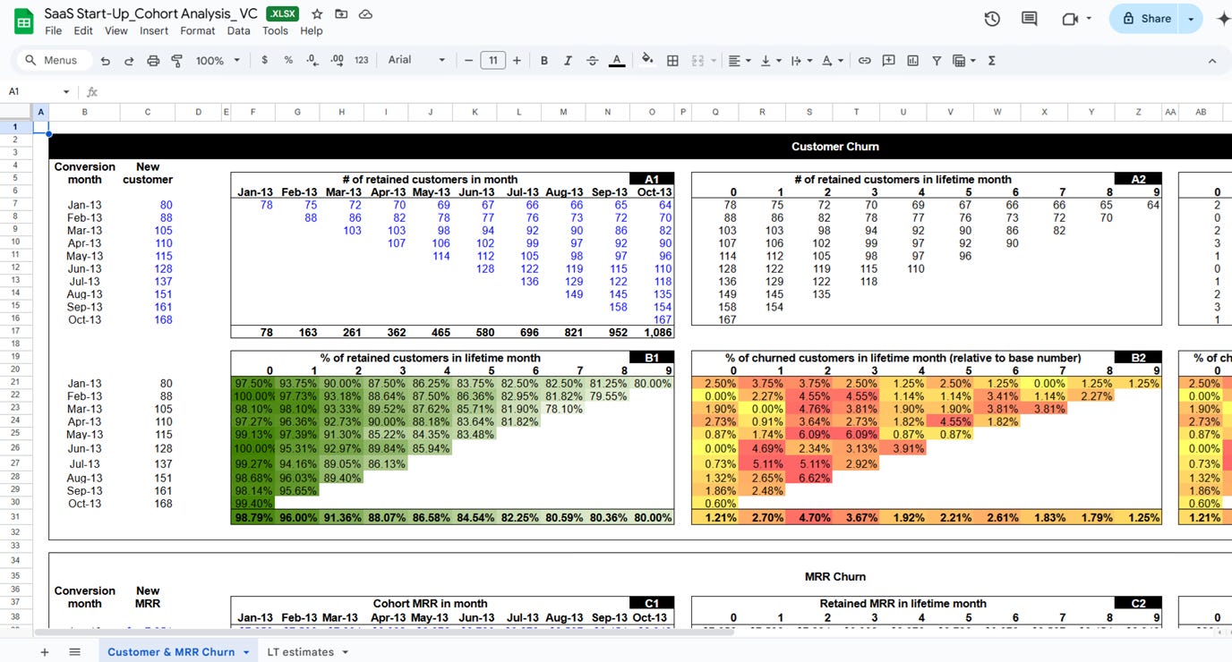Toggle strikethrough formatting

click(592, 60)
